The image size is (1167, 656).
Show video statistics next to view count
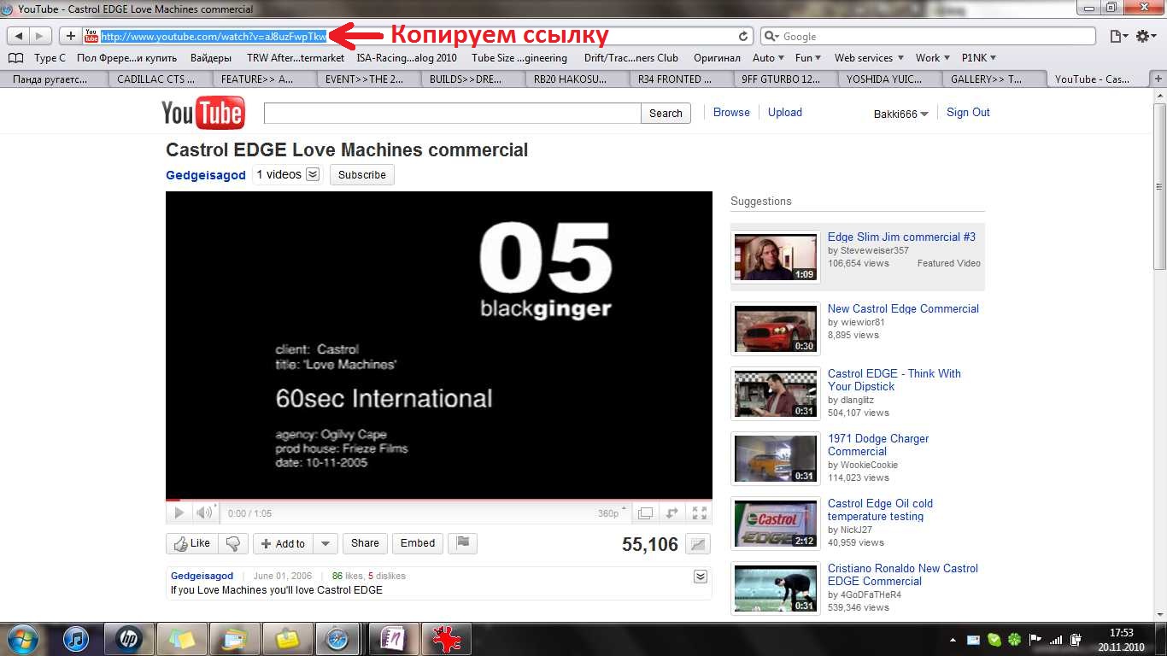point(698,544)
